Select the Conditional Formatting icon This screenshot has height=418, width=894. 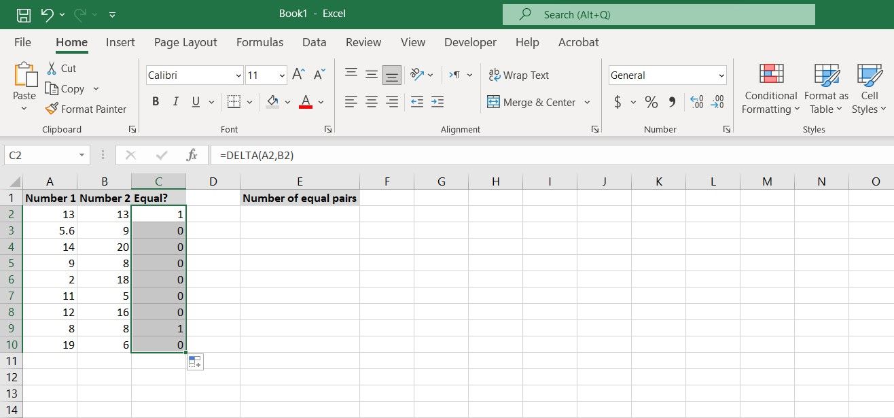[x=770, y=88]
